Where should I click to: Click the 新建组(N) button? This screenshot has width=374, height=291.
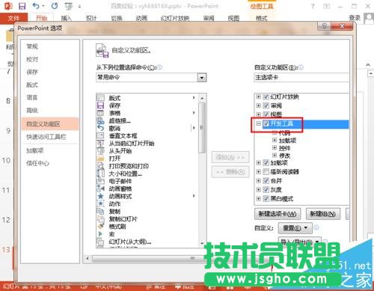click(x=323, y=214)
